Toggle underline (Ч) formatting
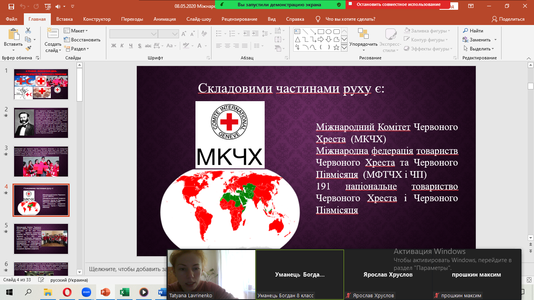Viewport: 534px width, 300px height. (131, 46)
